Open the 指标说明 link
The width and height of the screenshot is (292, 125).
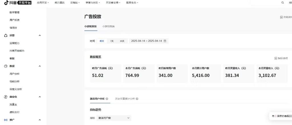(281, 58)
